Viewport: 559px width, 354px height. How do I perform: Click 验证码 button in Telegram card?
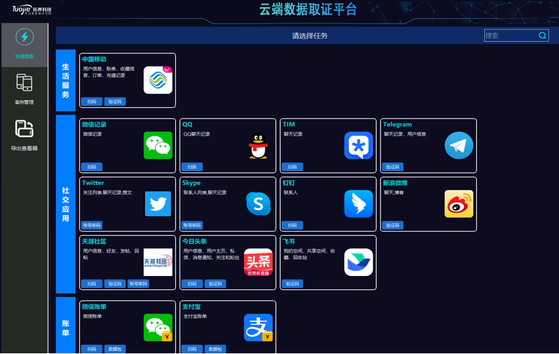393,167
